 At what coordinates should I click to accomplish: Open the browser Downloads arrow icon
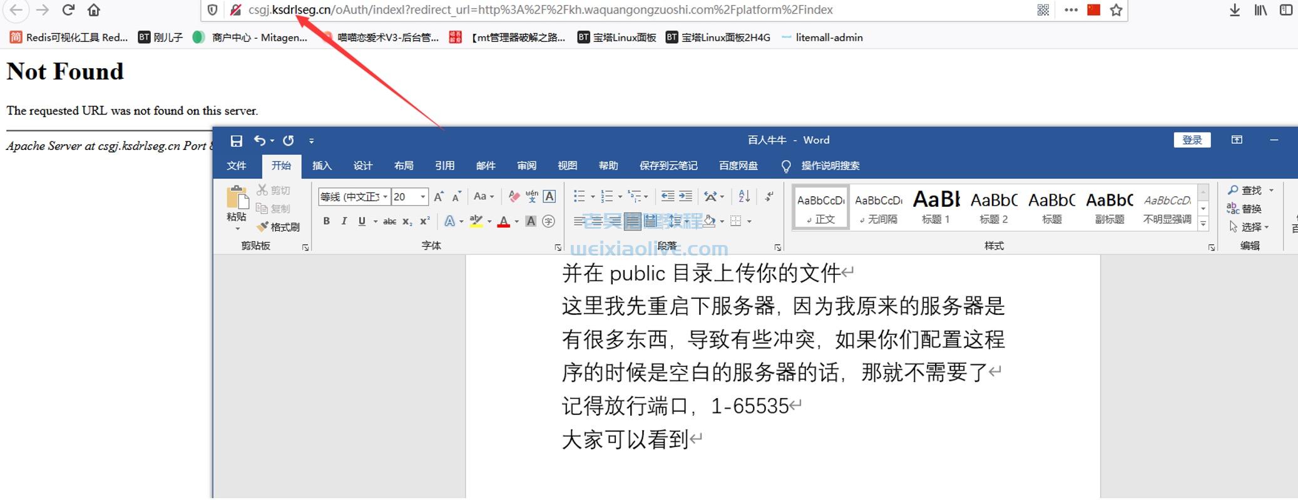tap(1235, 10)
